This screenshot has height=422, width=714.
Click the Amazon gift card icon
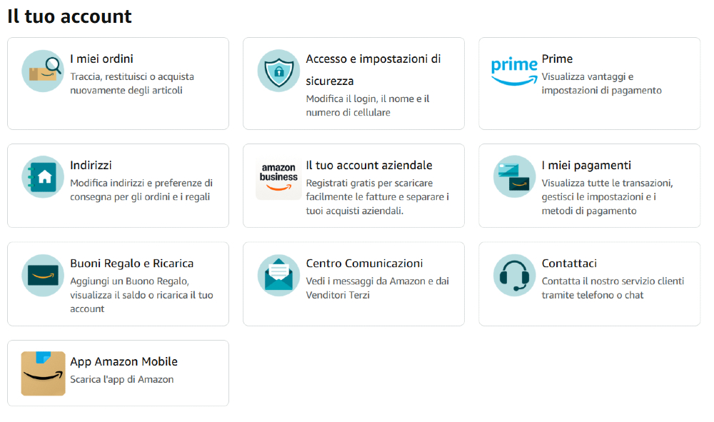[x=42, y=274]
